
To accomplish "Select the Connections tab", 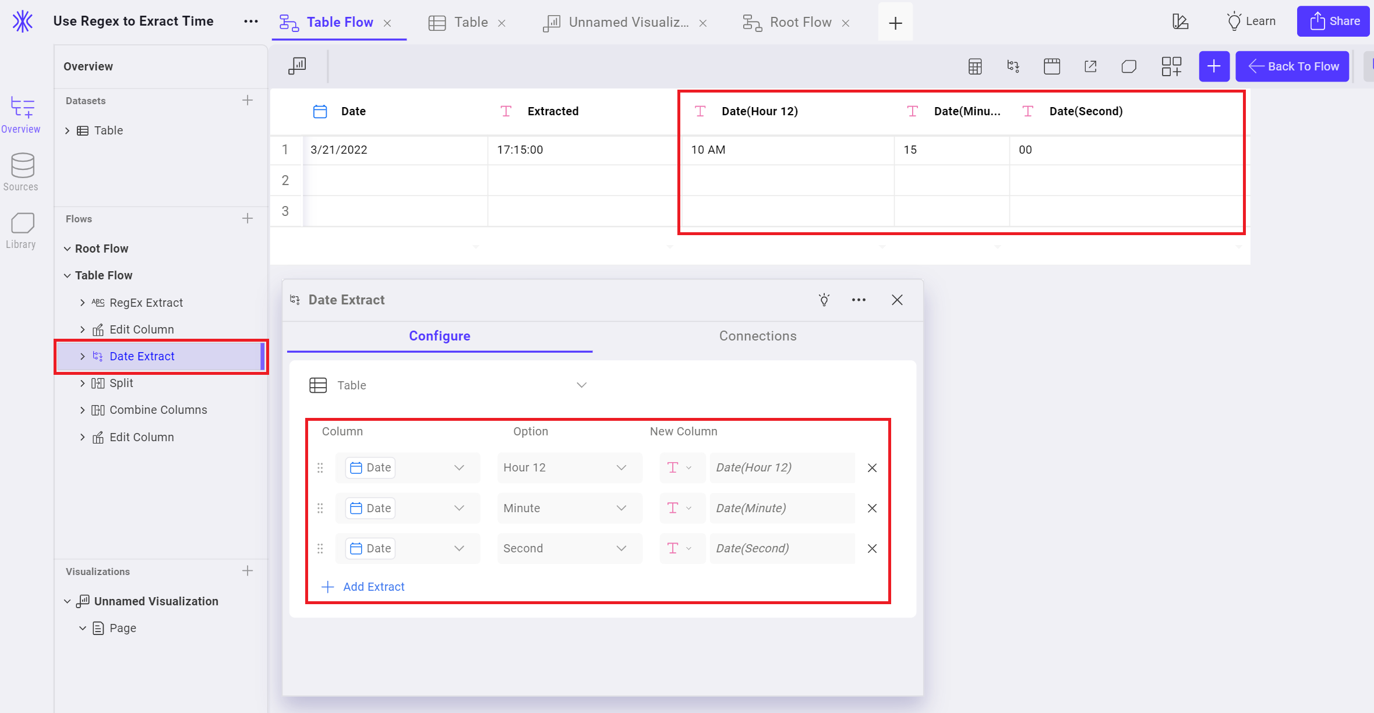I will click(x=758, y=336).
